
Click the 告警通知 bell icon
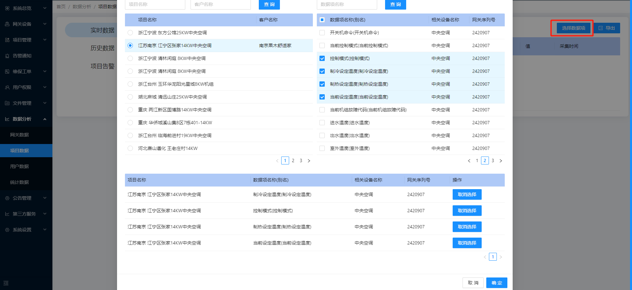[7, 56]
